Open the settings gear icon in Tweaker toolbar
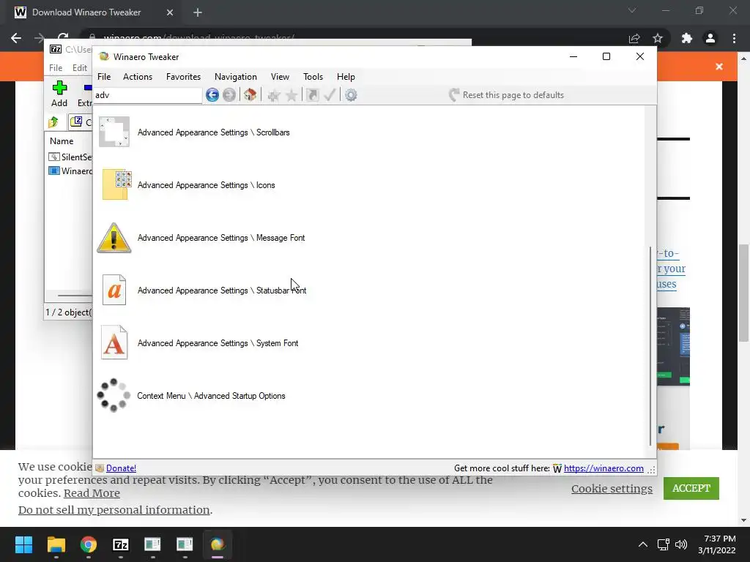Viewport: 750px width, 562px height. click(x=351, y=95)
